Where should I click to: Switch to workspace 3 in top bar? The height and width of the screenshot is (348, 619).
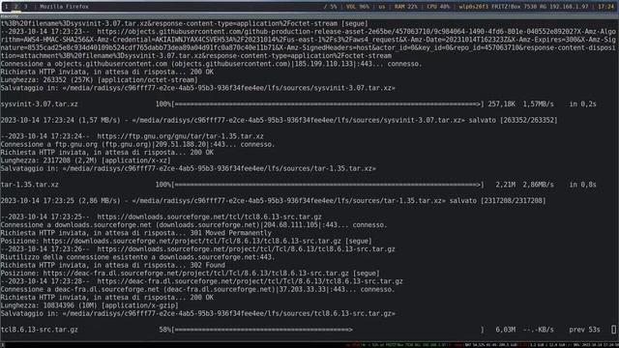point(26,7)
